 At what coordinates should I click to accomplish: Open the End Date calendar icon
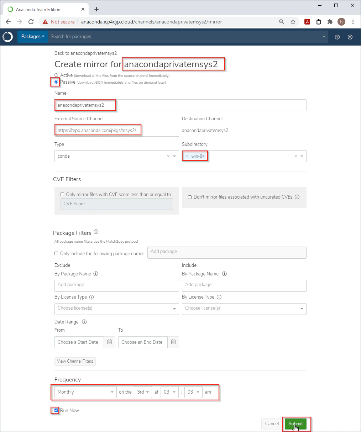pos(173,342)
